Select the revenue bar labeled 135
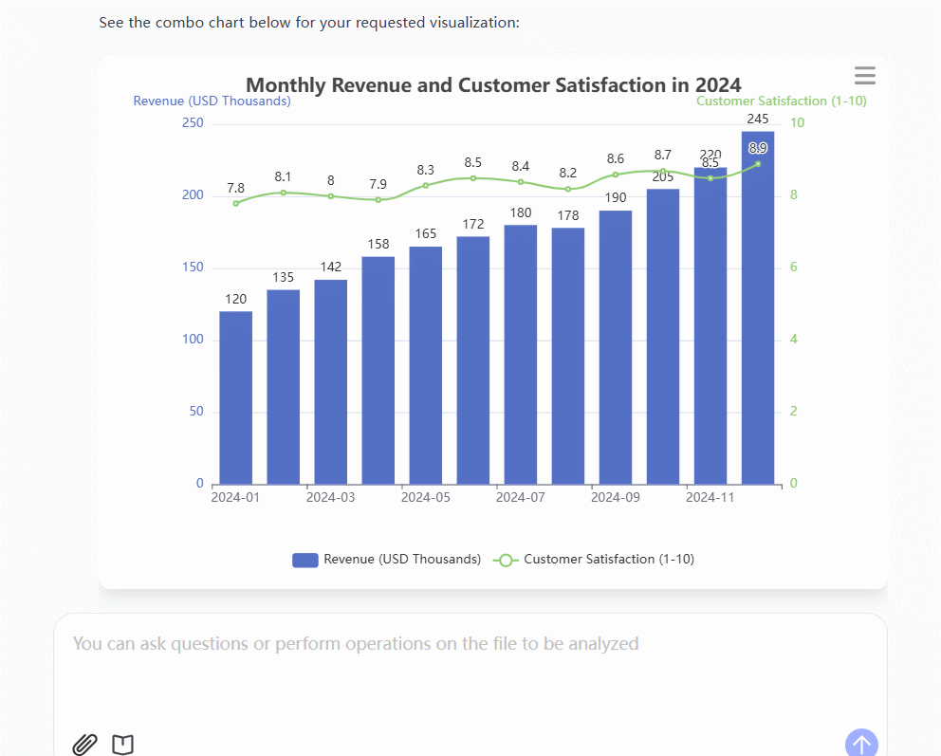 coord(284,389)
